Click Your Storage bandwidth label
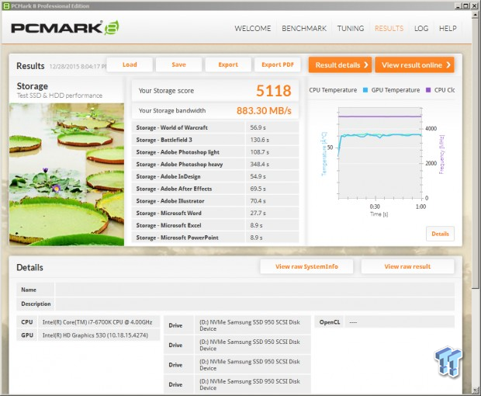 point(172,110)
